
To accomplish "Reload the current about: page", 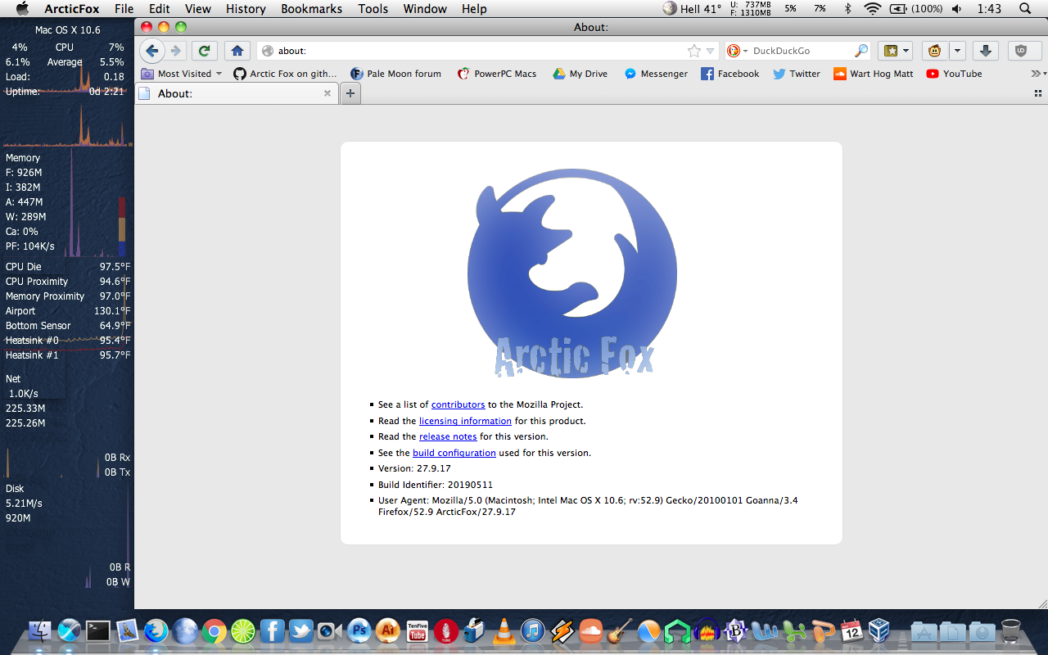I will click(205, 51).
